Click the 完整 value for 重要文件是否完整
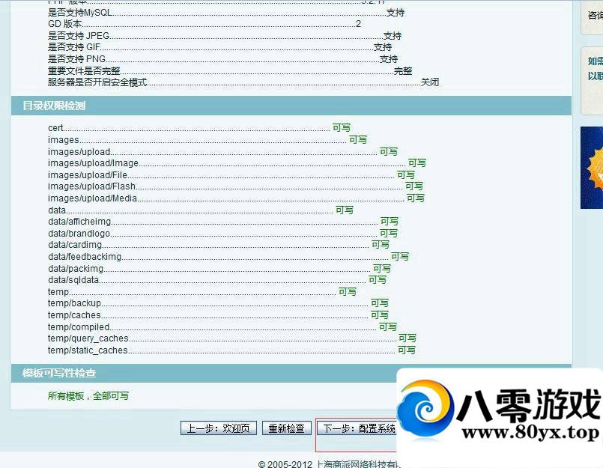603x468 pixels. coord(403,70)
